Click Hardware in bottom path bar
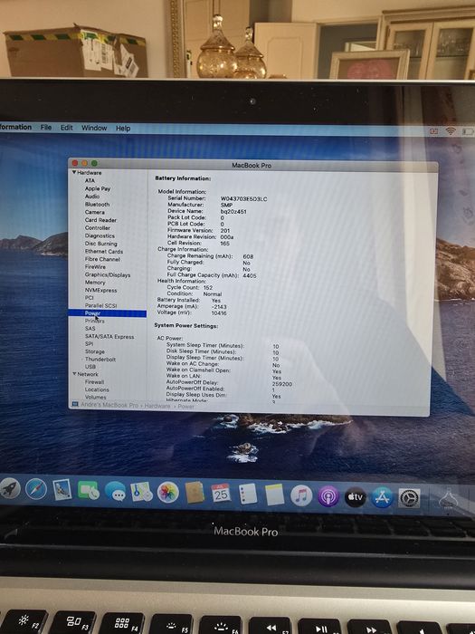 [x=157, y=406]
